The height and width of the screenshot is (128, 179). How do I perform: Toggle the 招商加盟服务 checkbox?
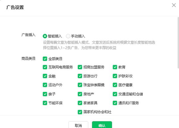pyautogui.click(x=80, y=67)
